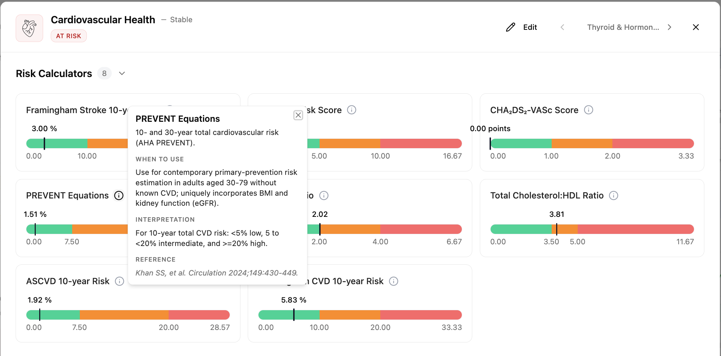Open info icon for CHA₂DS₂-VASc Score
This screenshot has height=356, width=721.
pos(589,110)
